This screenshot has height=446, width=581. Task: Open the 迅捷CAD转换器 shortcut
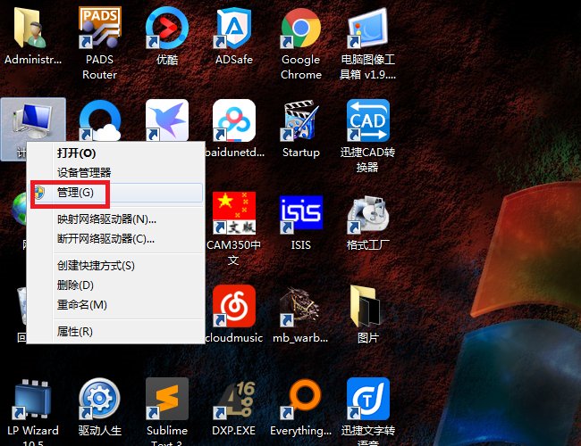367,120
